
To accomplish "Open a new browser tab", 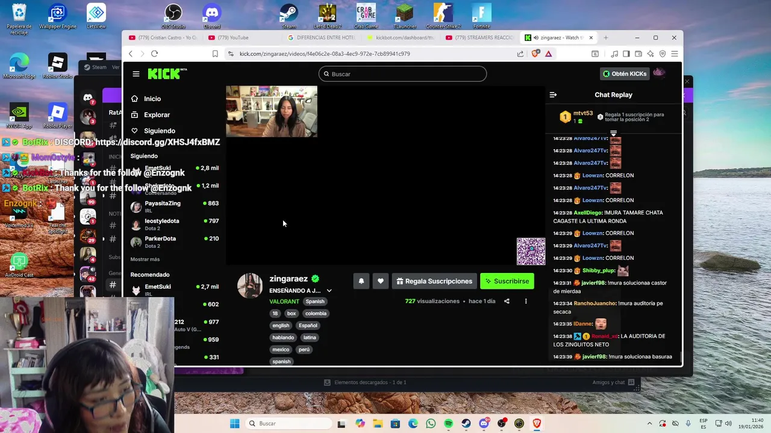I will 606,38.
